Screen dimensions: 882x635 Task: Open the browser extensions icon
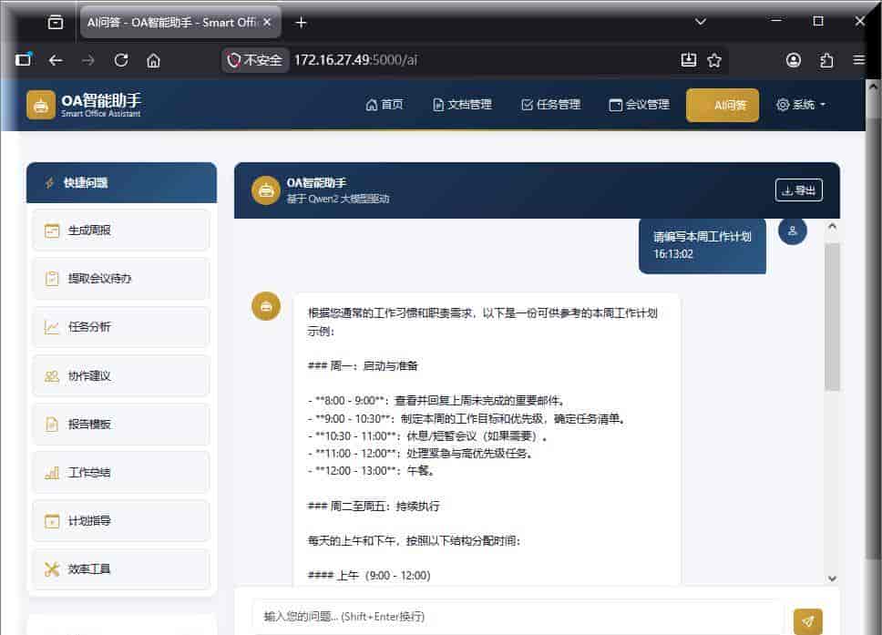(x=826, y=60)
